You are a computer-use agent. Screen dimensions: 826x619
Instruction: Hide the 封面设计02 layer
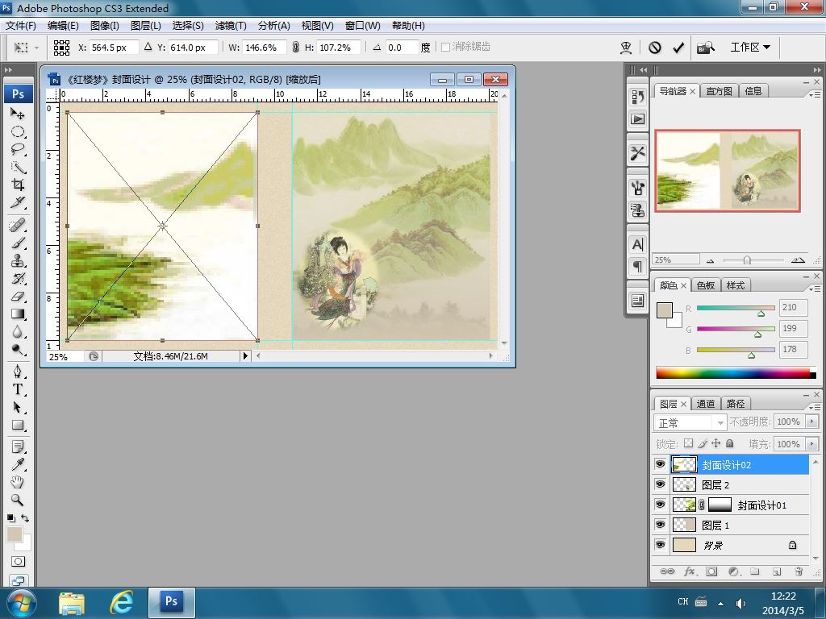pos(660,464)
